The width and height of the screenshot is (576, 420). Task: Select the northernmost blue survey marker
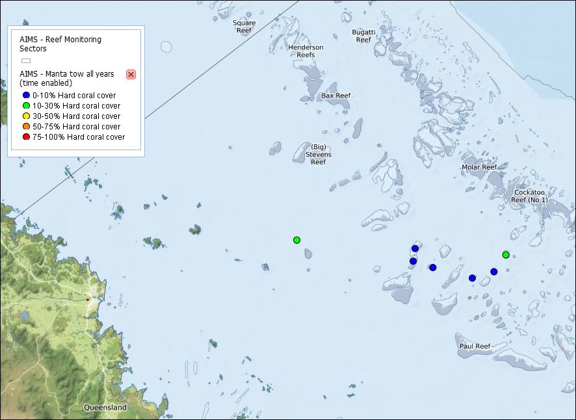click(415, 248)
